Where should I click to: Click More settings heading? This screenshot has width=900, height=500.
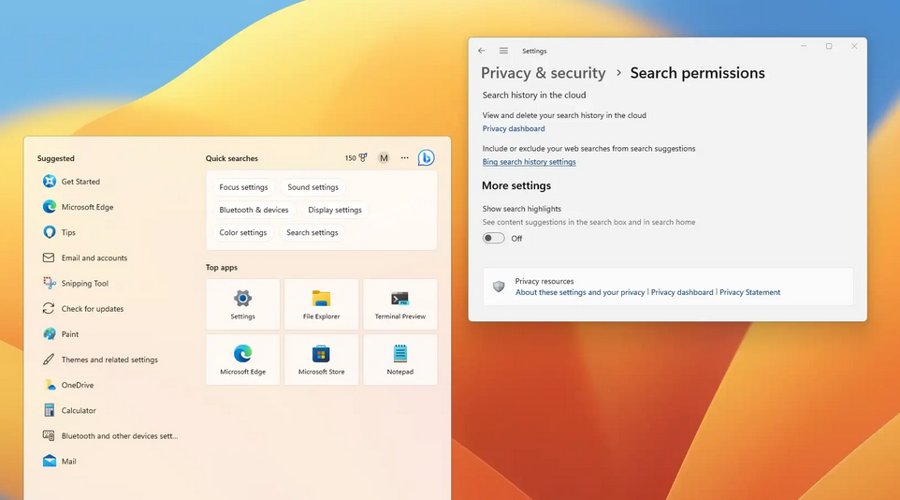click(x=516, y=185)
